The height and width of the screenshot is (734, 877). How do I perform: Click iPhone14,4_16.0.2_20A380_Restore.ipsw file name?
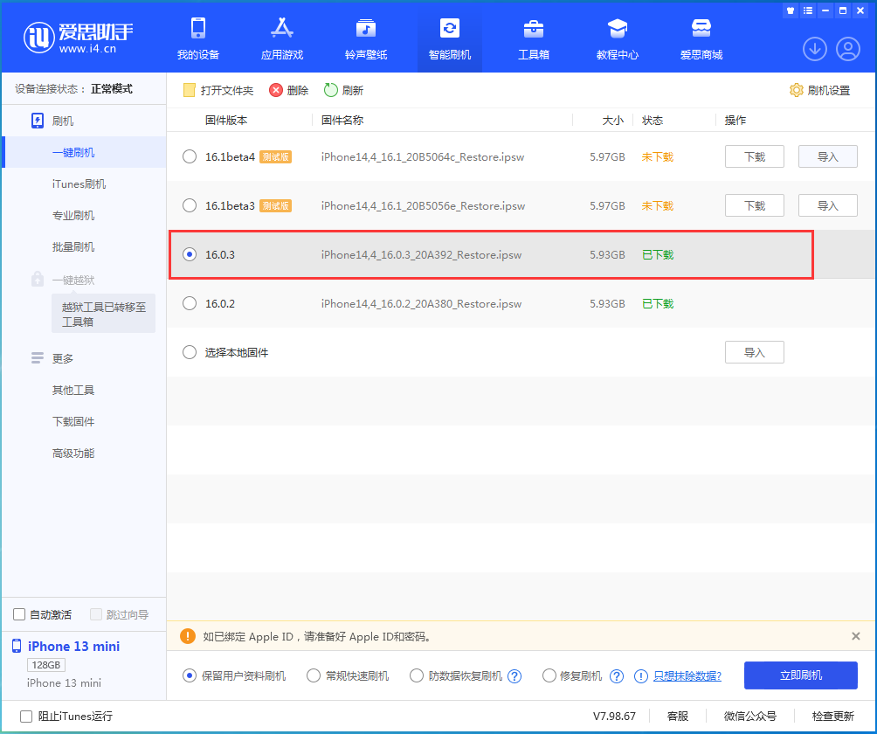point(421,304)
